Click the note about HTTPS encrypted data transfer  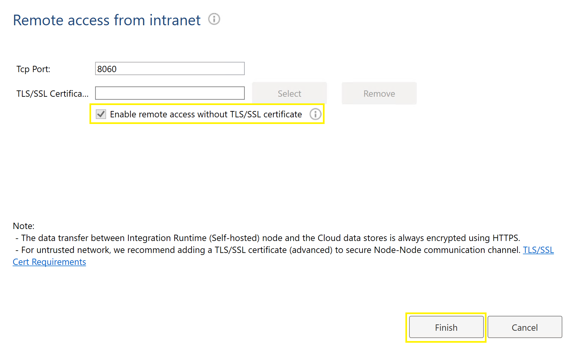click(x=268, y=238)
